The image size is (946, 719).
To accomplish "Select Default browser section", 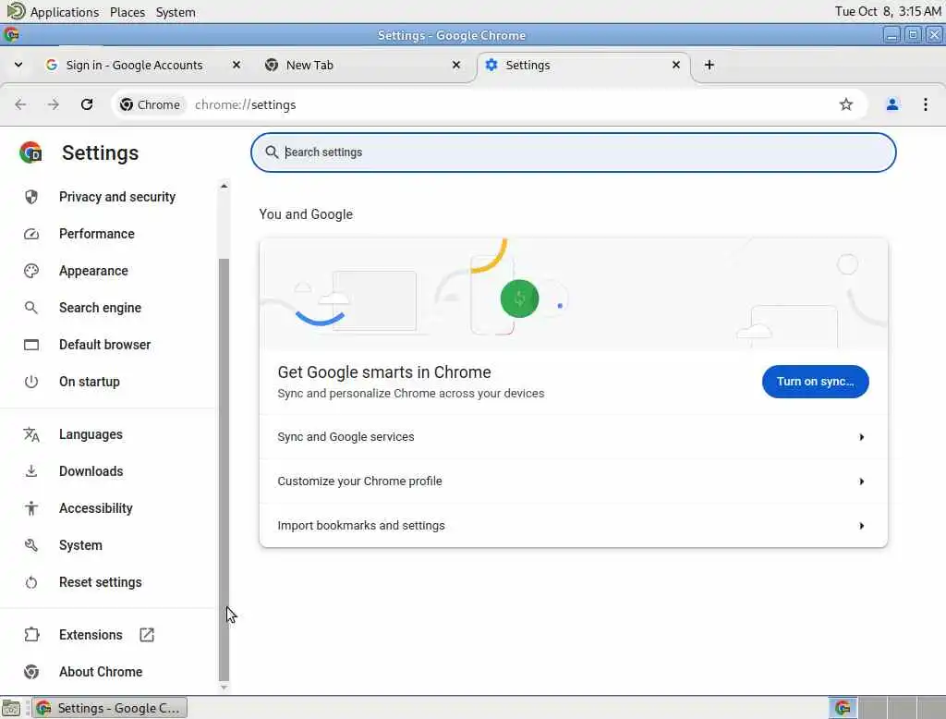I will pyautogui.click(x=105, y=345).
